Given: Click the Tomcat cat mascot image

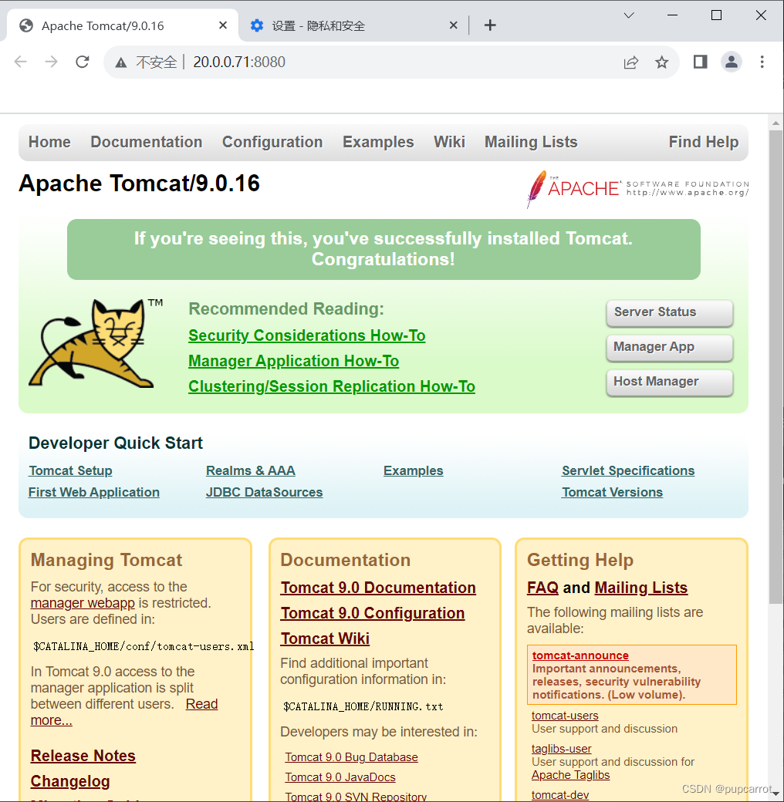Looking at the screenshot, I should 95,344.
